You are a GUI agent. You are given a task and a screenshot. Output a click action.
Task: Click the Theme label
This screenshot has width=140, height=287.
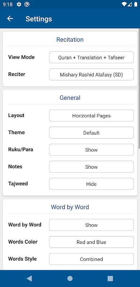click(17, 132)
